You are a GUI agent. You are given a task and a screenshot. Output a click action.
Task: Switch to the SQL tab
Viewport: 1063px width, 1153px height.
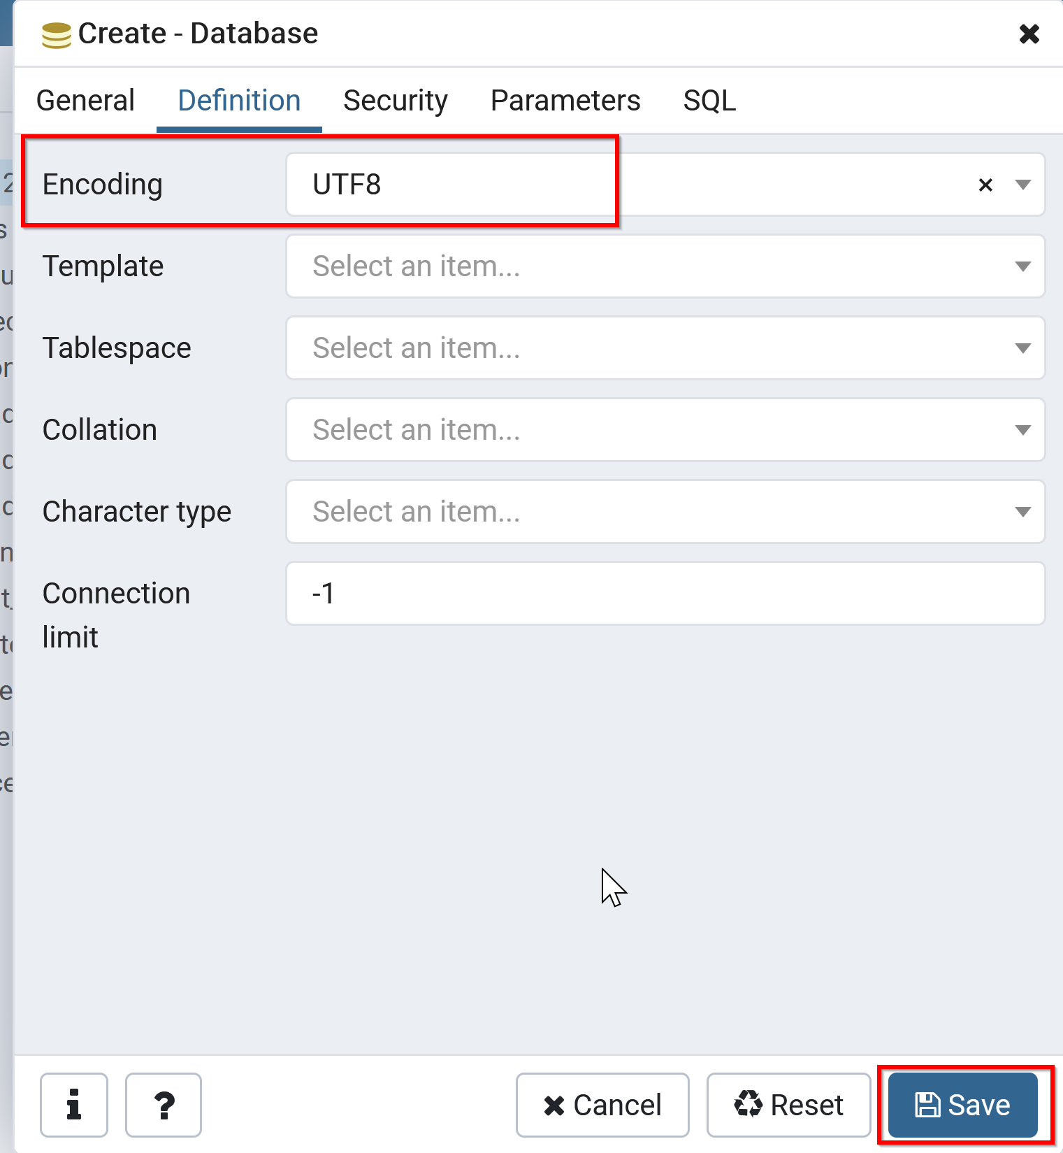709,101
